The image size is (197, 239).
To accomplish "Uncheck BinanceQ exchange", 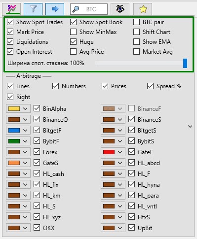I will pos(37,119).
